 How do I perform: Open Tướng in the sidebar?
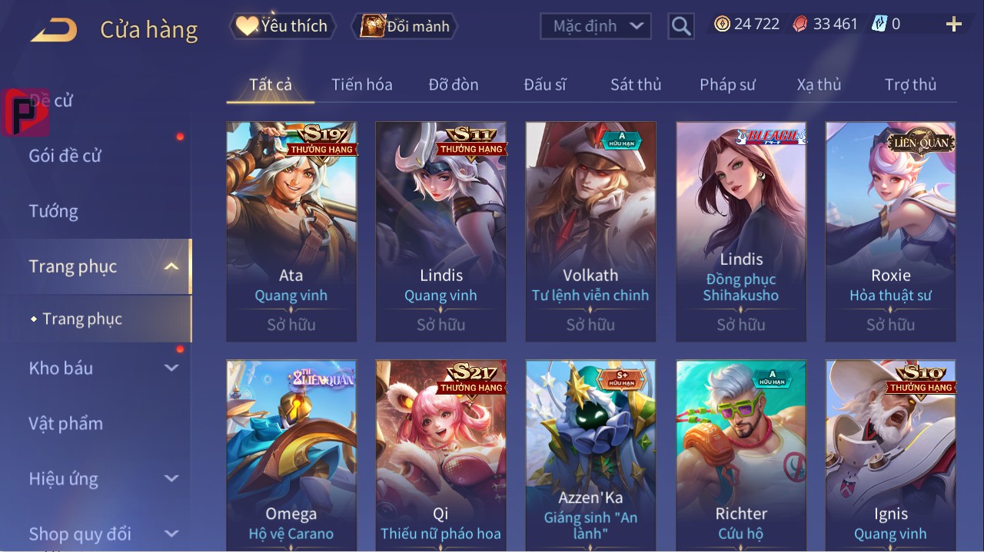(54, 211)
